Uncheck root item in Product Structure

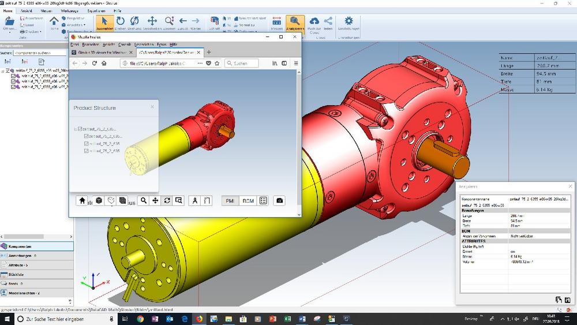click(x=80, y=129)
